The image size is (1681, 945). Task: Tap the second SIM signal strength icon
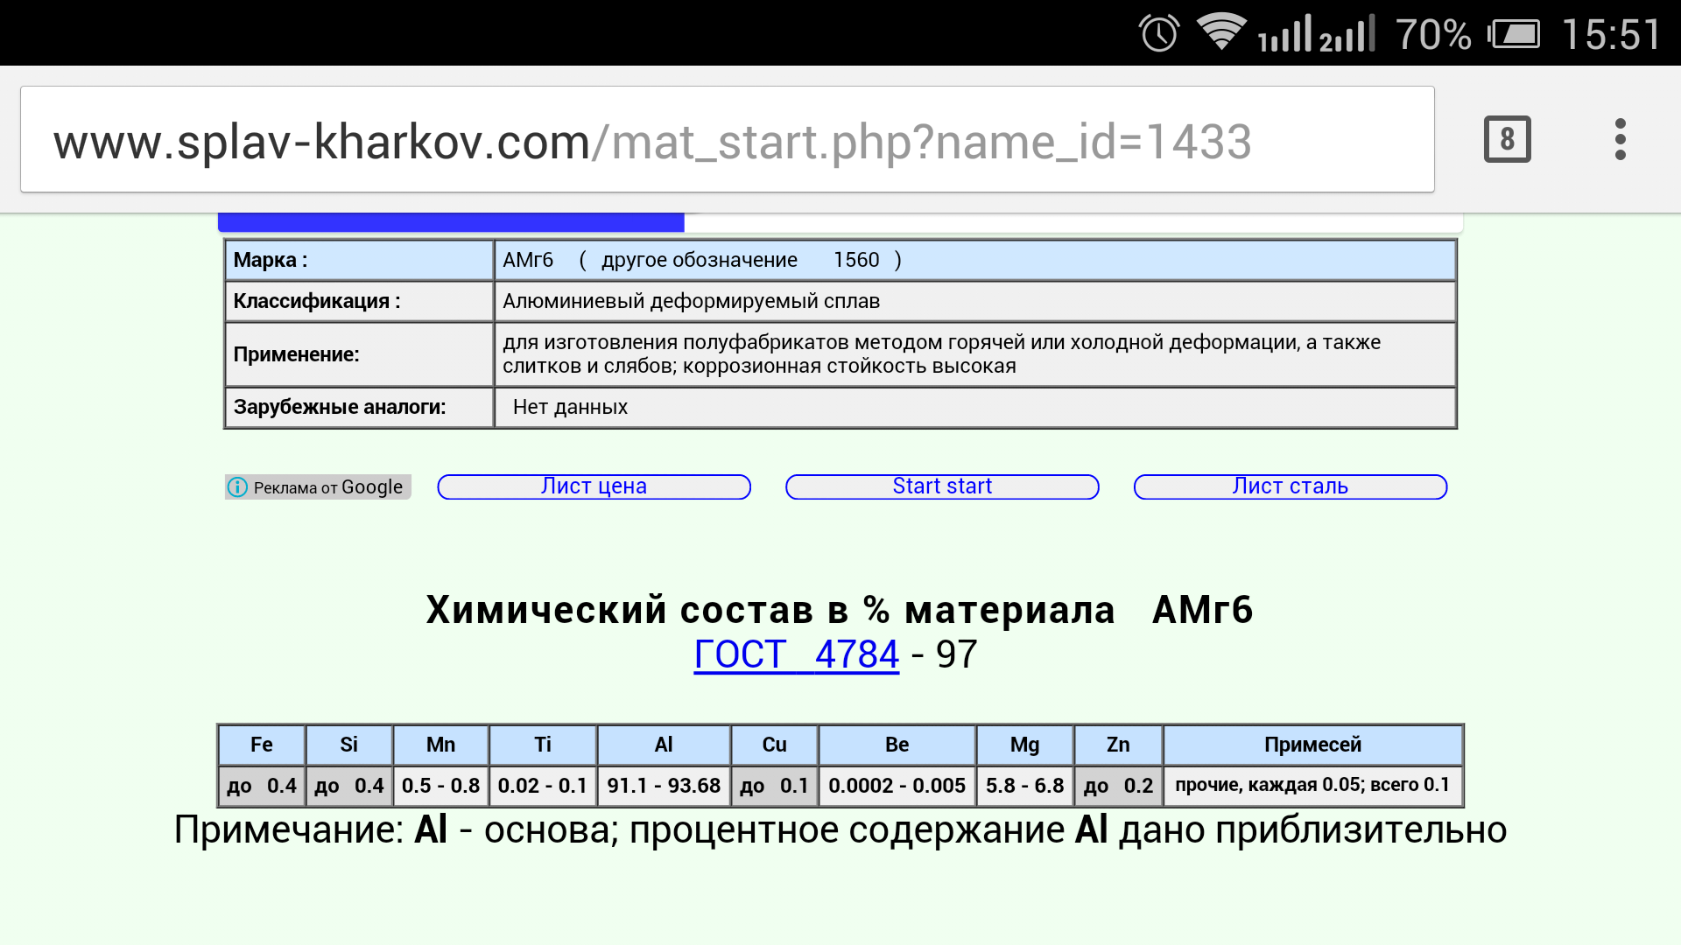(x=1347, y=35)
